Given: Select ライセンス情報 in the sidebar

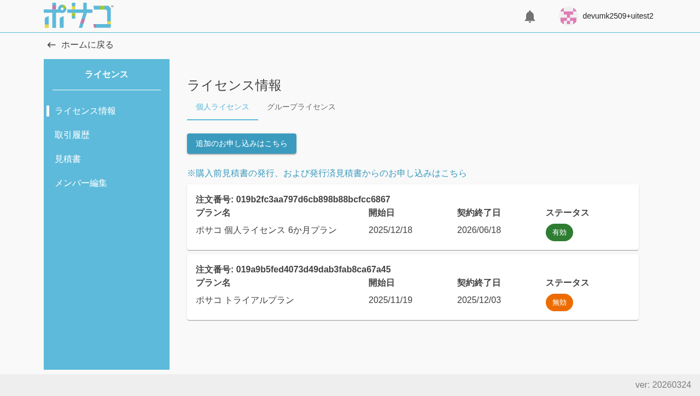Looking at the screenshot, I should (x=85, y=111).
